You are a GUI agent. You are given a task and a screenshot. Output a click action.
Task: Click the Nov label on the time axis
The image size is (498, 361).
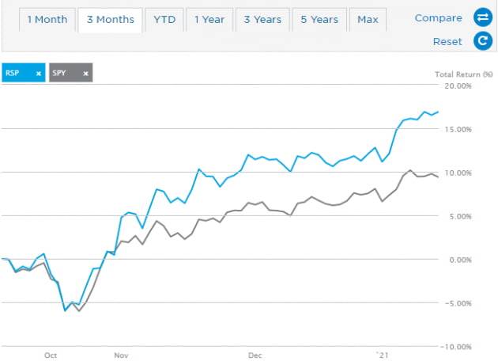click(121, 355)
